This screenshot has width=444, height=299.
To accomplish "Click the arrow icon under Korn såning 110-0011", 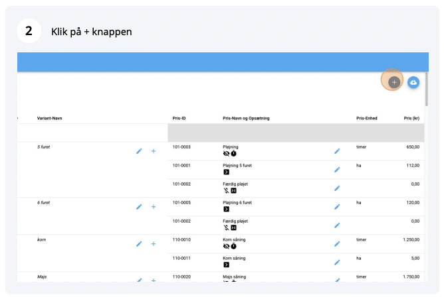I will pos(226,265).
